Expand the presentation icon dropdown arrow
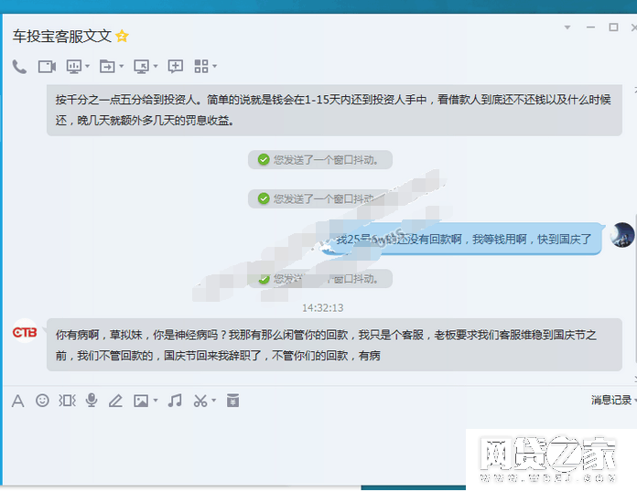637x492 pixels. pos(87,66)
